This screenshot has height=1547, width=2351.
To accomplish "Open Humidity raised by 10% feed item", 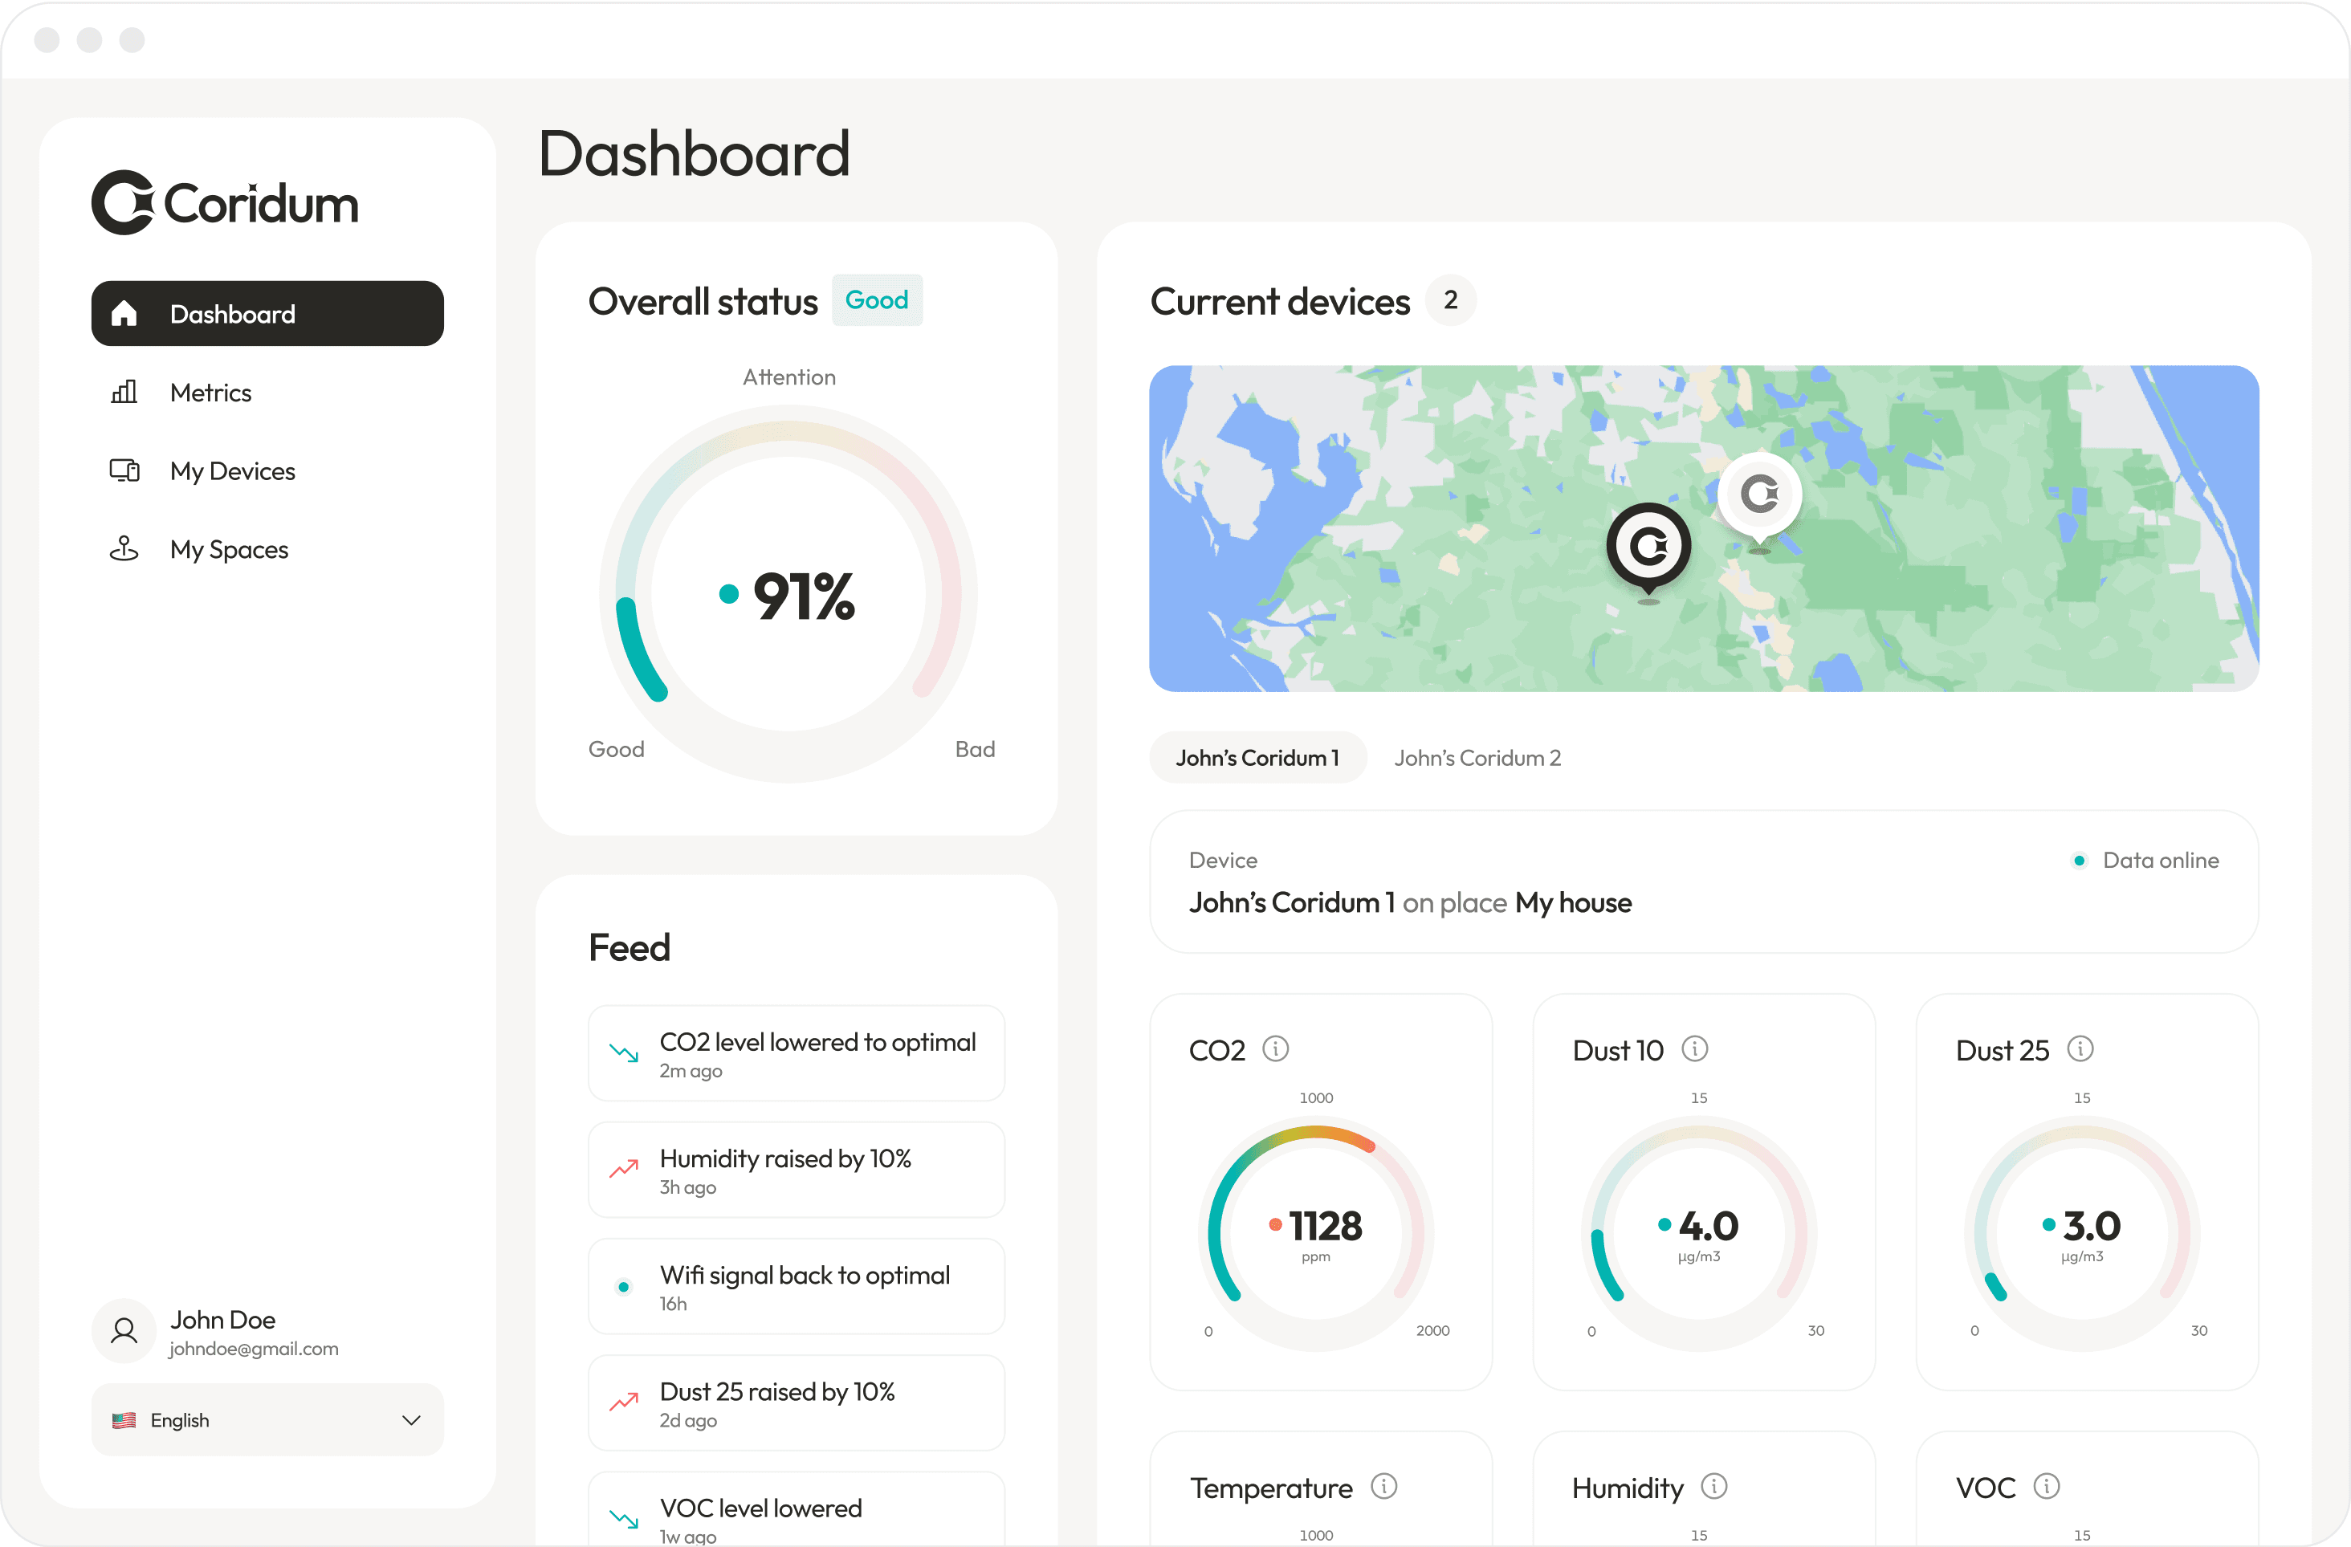I will (x=795, y=1170).
